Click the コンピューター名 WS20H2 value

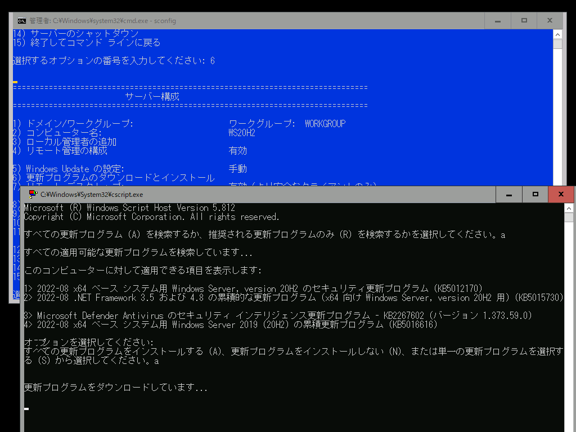pyautogui.click(x=242, y=133)
